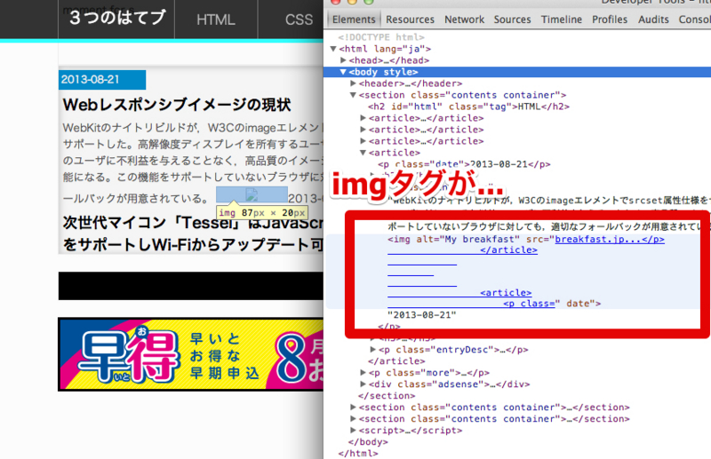Viewport: 711px width, 459px height.
Task: Click the CSS navigation item in webpage header
Action: coord(299,20)
